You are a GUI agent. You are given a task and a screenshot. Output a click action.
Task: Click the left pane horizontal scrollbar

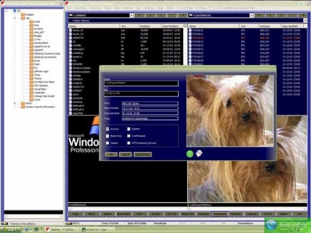pyautogui.click(x=128, y=209)
